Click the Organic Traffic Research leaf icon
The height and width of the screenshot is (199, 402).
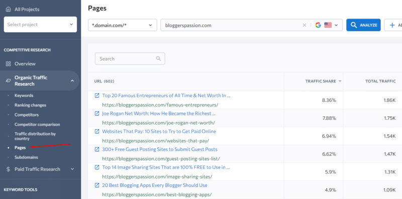tap(8, 81)
